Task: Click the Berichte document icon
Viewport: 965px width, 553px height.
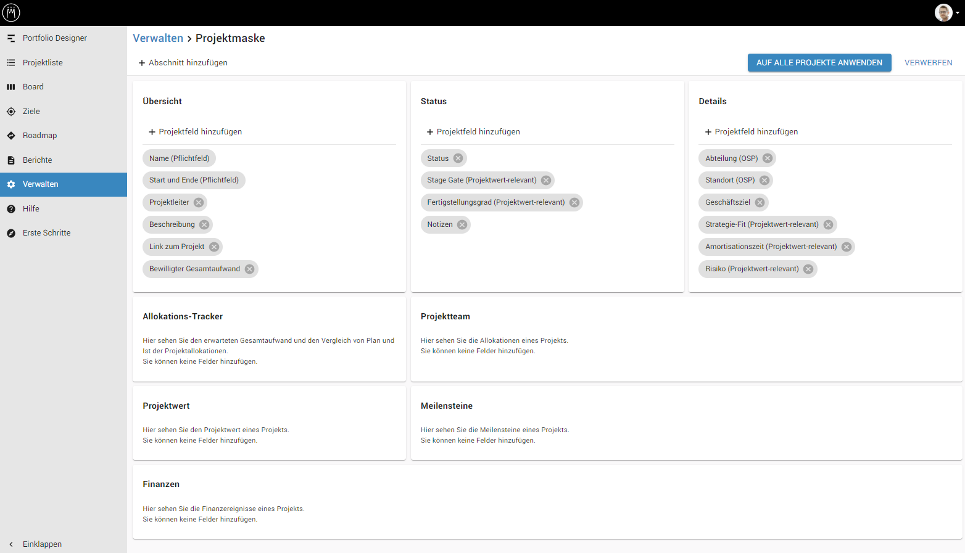Action: 11,160
